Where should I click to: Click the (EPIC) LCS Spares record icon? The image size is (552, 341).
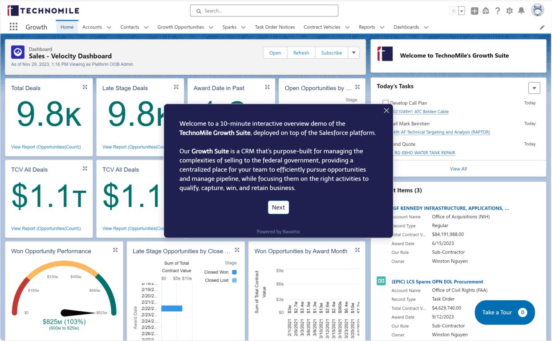tap(381, 281)
